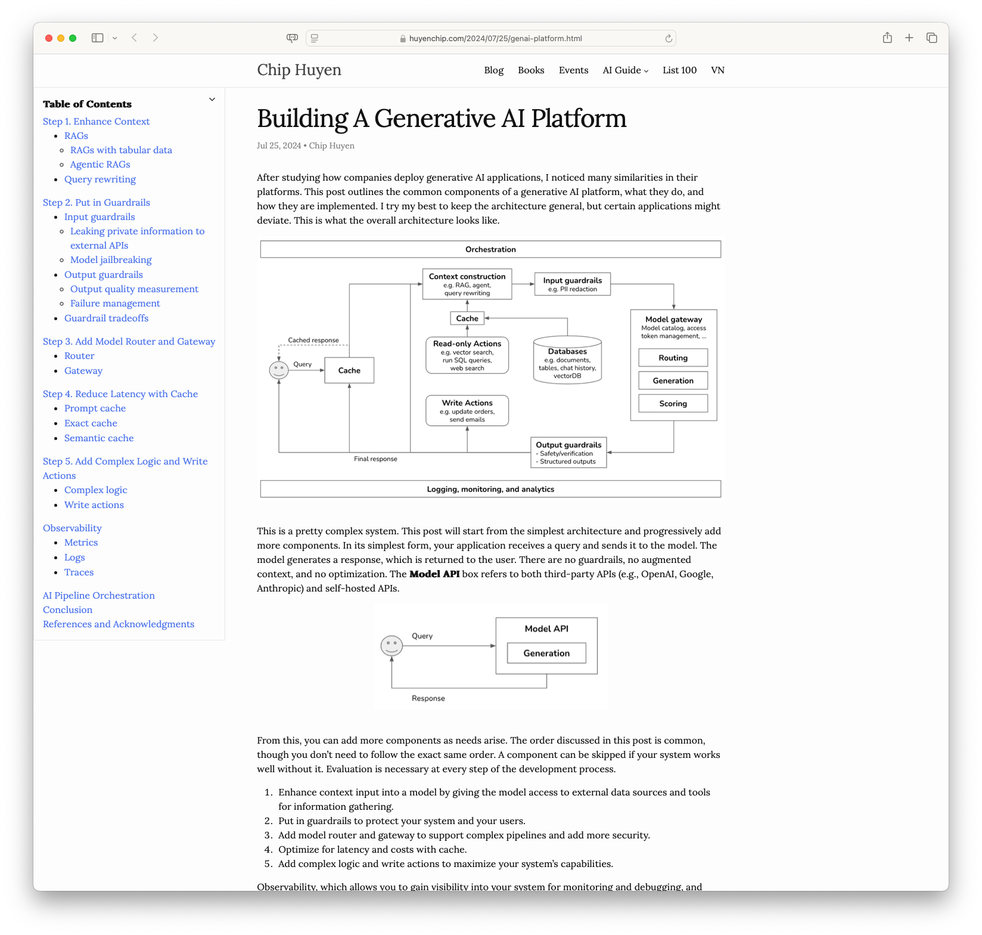Expand the sidebar history dropdown chevron
This screenshot has width=982, height=935.
[x=115, y=38]
